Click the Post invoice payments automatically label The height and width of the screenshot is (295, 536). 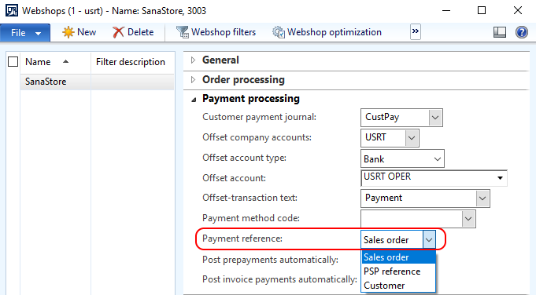[279, 279]
